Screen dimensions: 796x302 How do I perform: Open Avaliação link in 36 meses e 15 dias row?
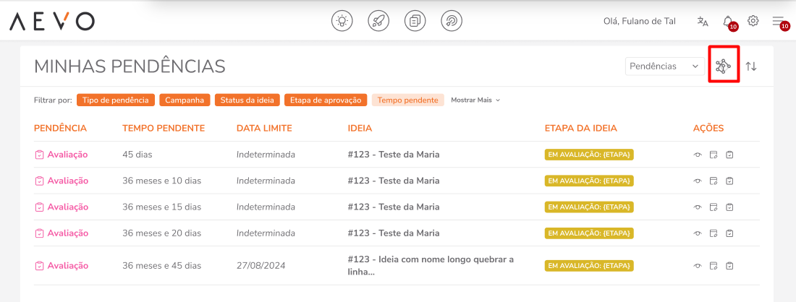click(x=62, y=207)
